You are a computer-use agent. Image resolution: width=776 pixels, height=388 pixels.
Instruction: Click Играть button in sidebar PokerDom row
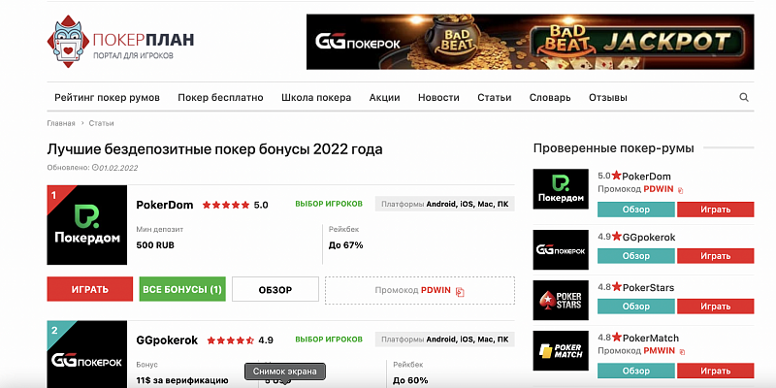click(x=716, y=210)
